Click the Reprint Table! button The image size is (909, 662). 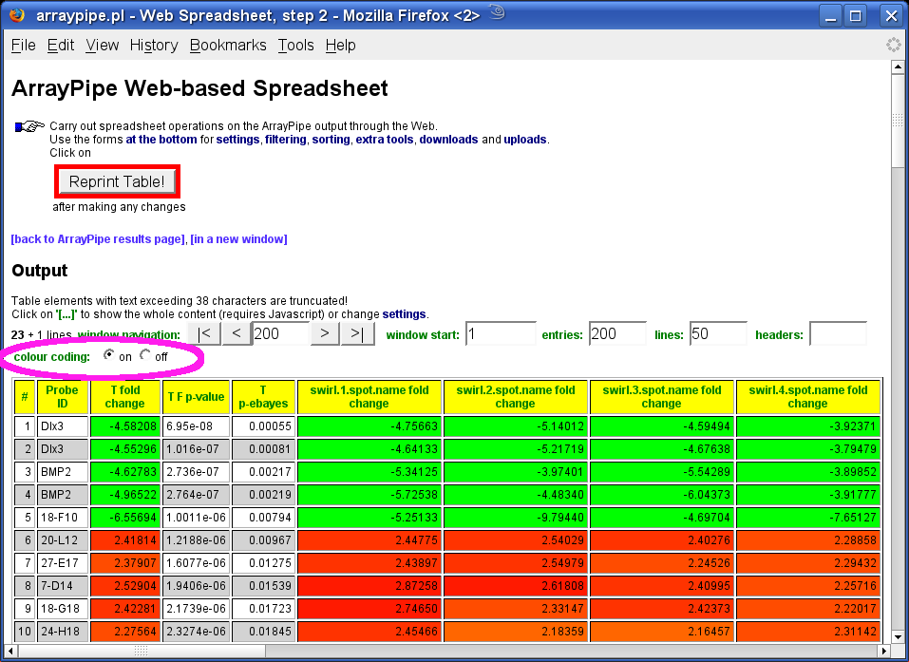coord(117,181)
